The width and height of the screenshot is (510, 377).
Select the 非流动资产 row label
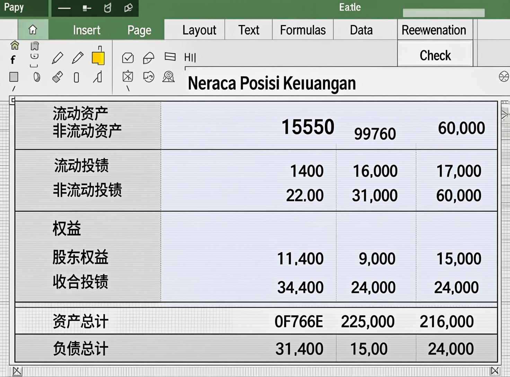[87, 131]
